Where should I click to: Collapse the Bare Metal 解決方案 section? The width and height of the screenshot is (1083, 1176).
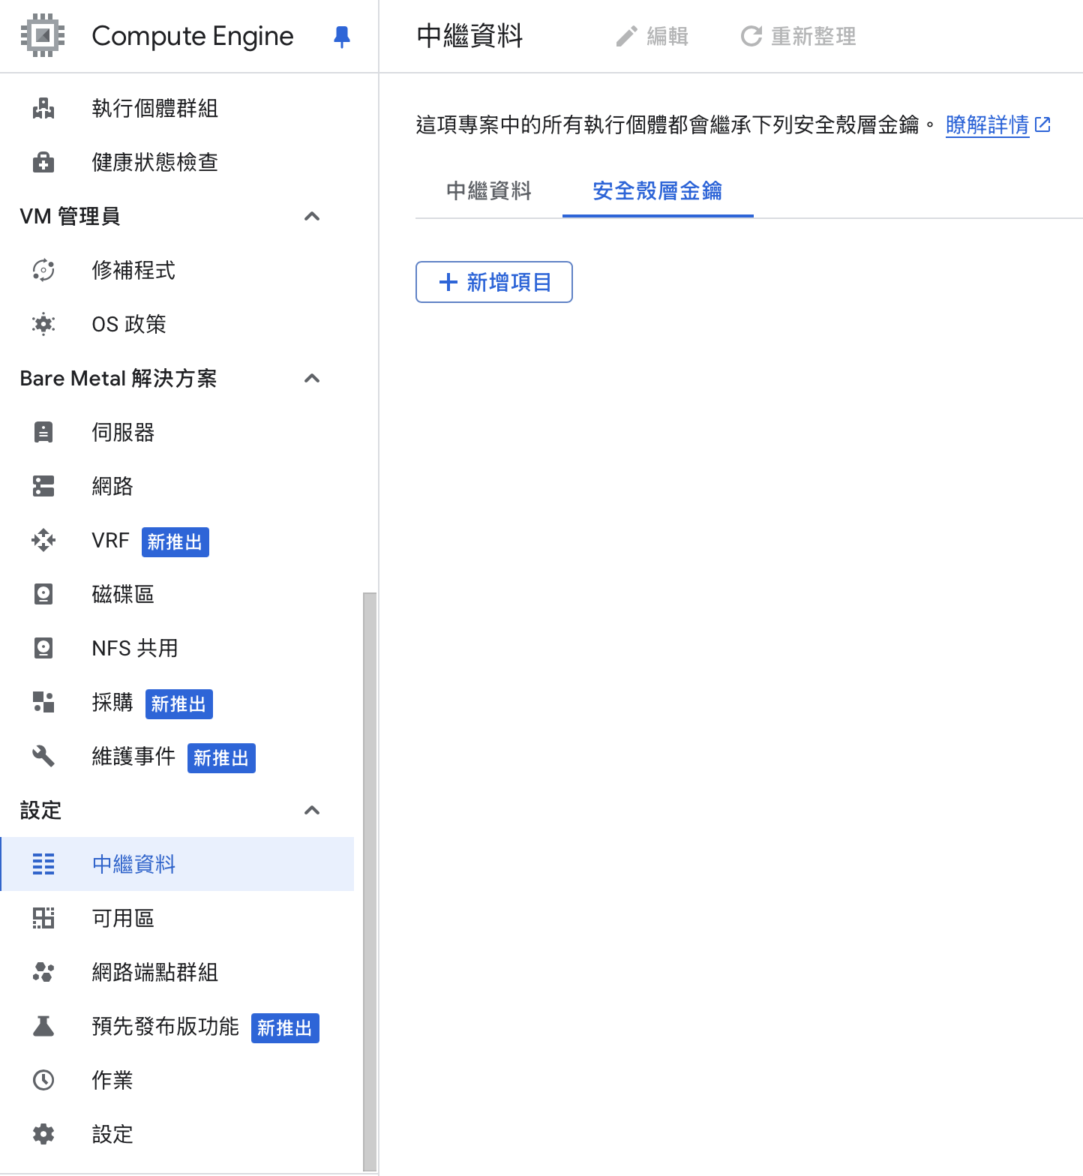[x=312, y=379]
